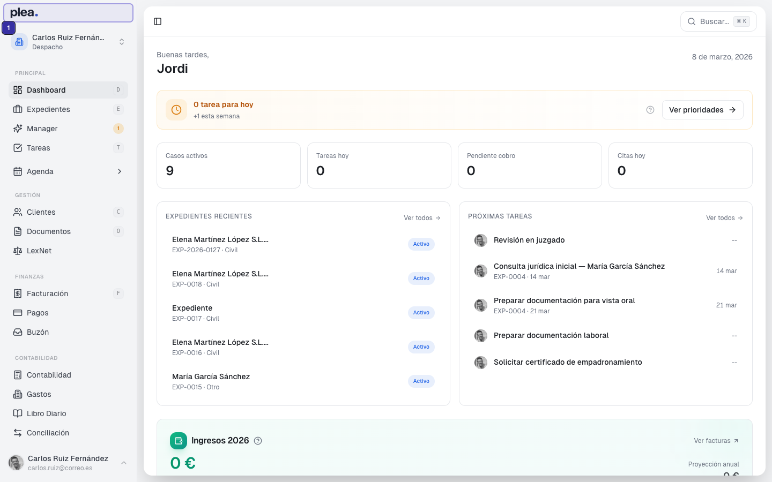This screenshot has height=482, width=772.
Task: Click the help icon beside Ver prioridades
Action: coord(650,110)
